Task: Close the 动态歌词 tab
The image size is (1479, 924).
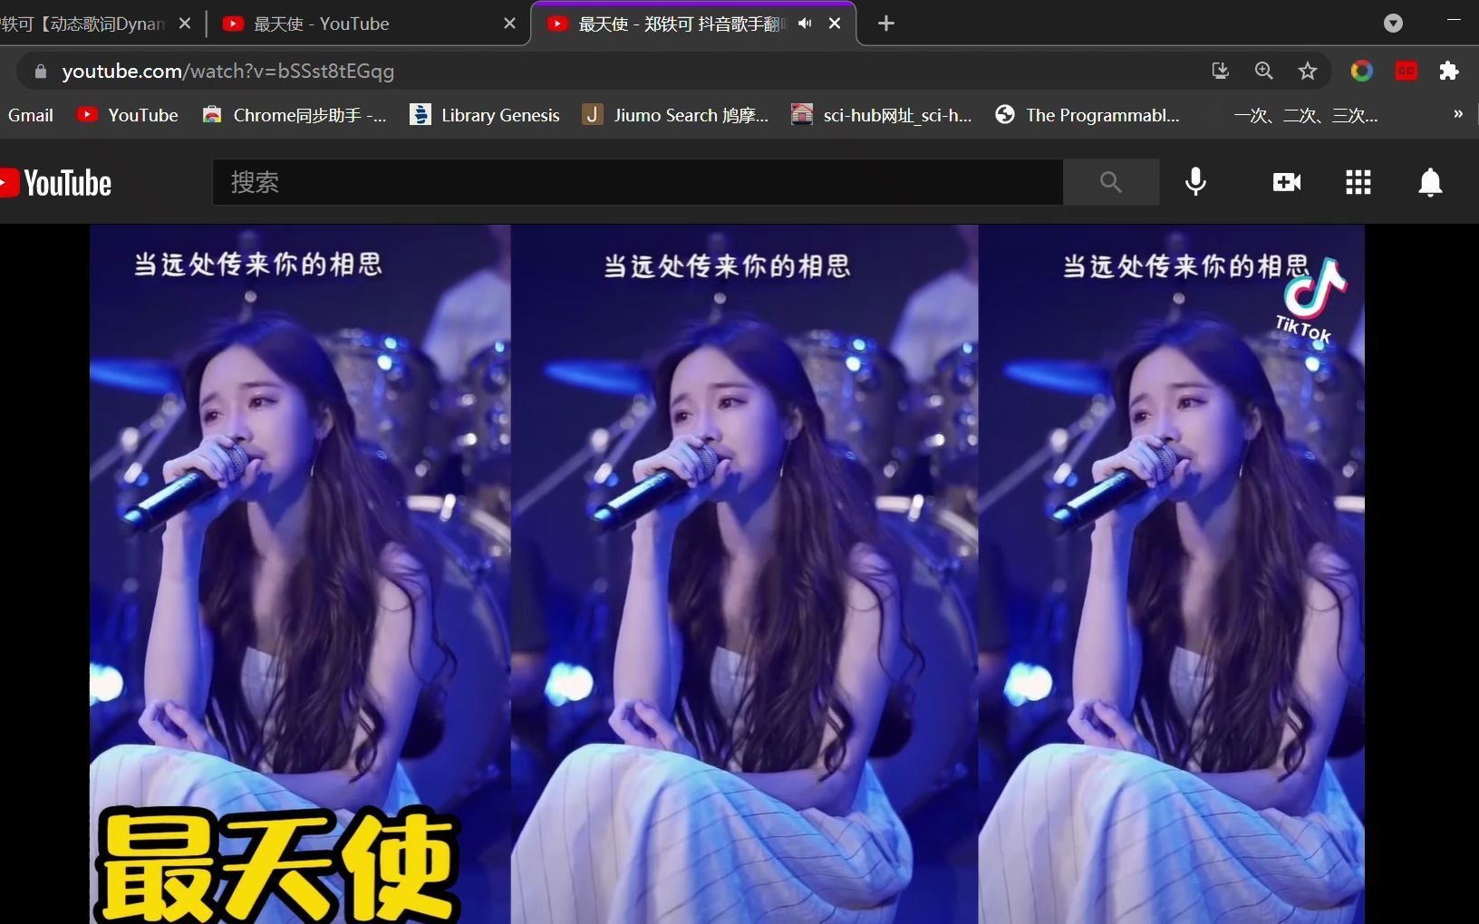Action: click(185, 24)
